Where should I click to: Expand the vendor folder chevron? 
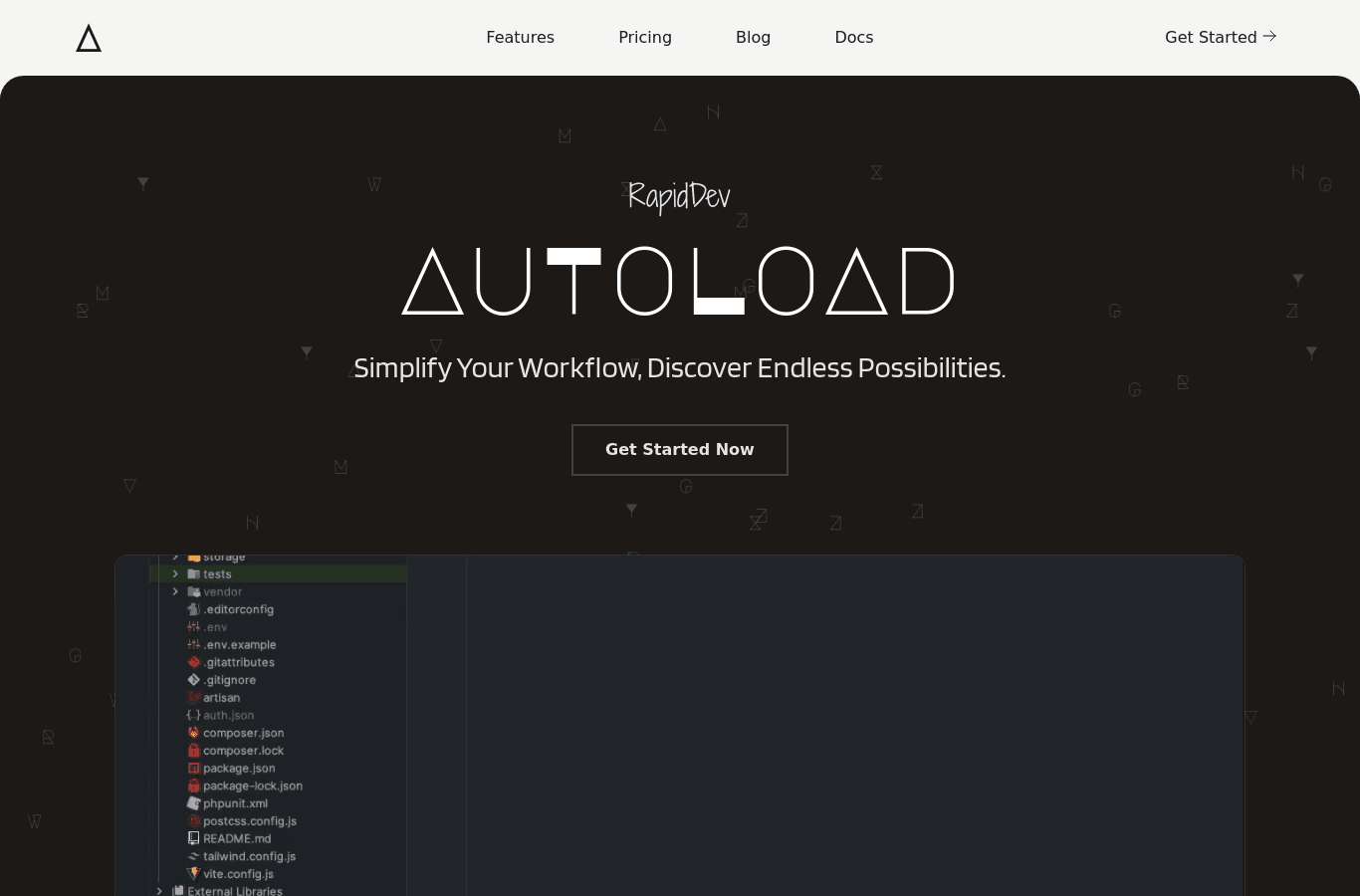tap(175, 591)
